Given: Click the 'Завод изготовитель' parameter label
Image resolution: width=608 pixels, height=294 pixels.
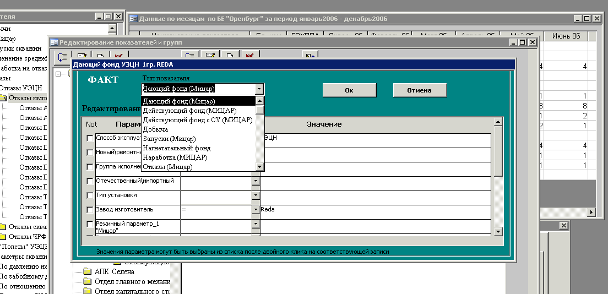Looking at the screenshot, I should (124, 209).
